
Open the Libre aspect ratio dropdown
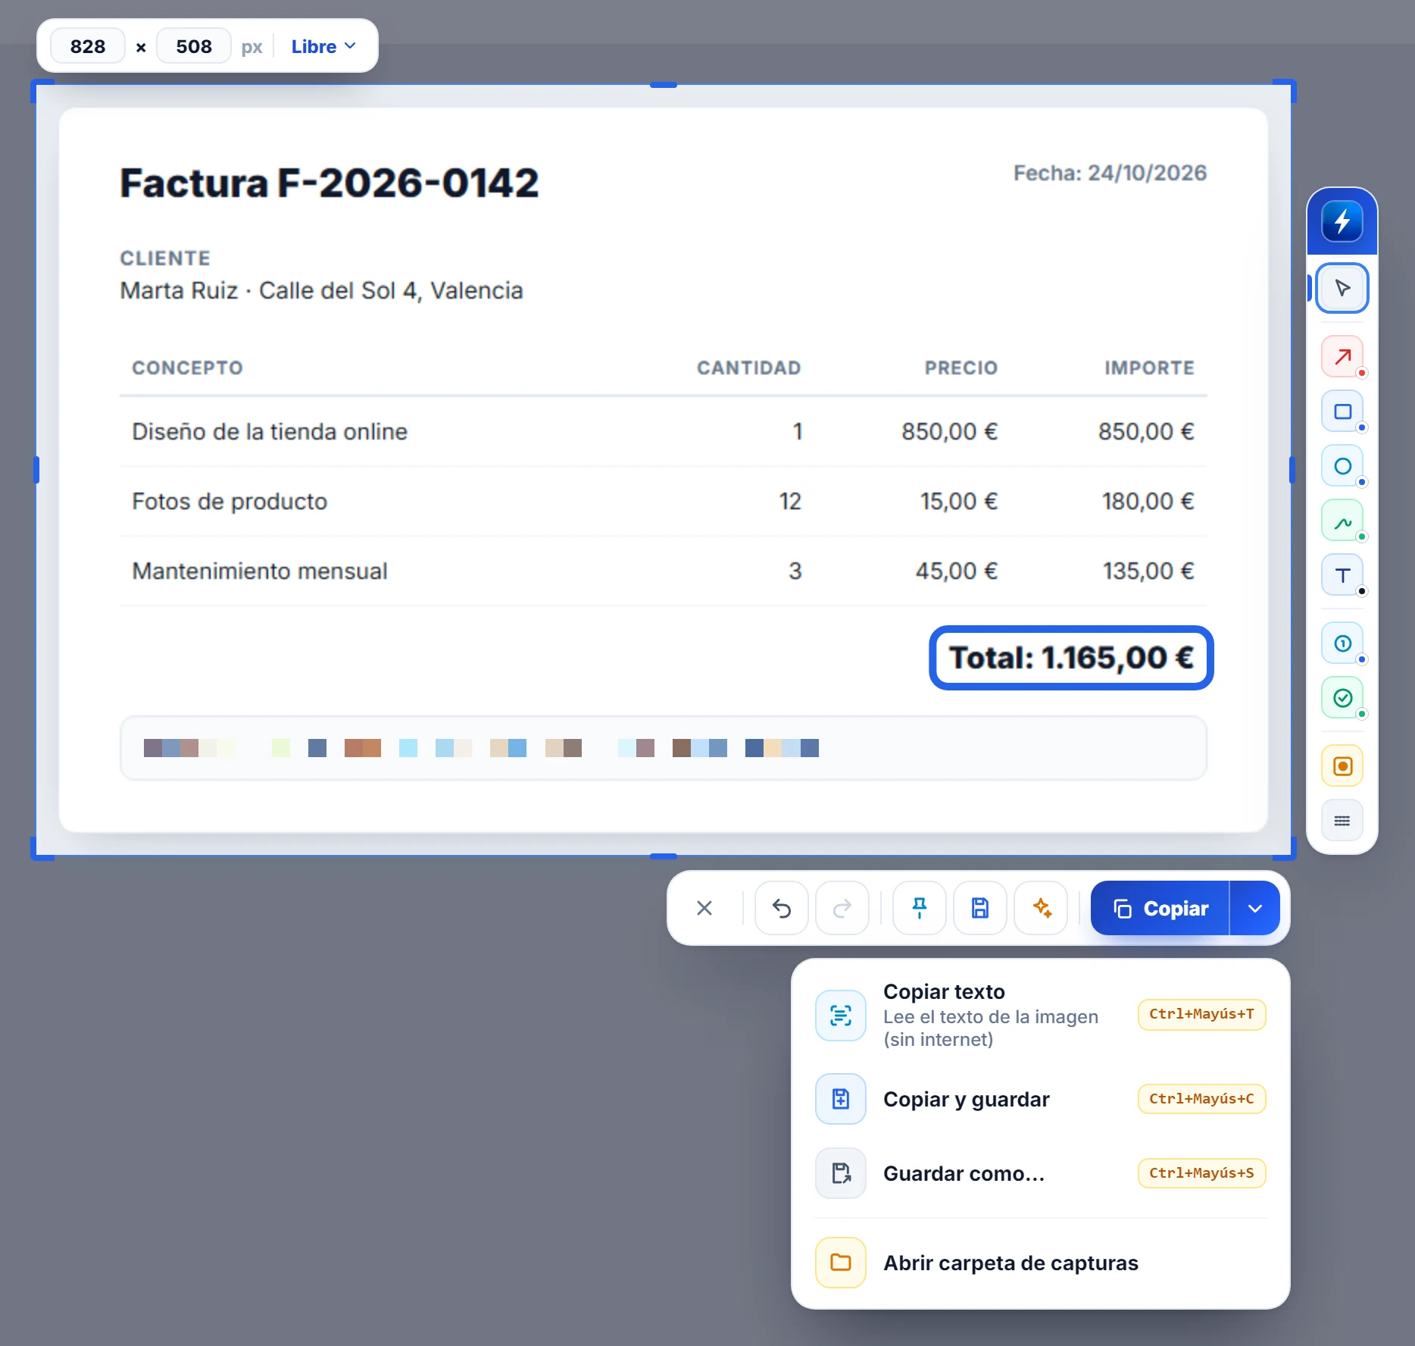coord(323,46)
